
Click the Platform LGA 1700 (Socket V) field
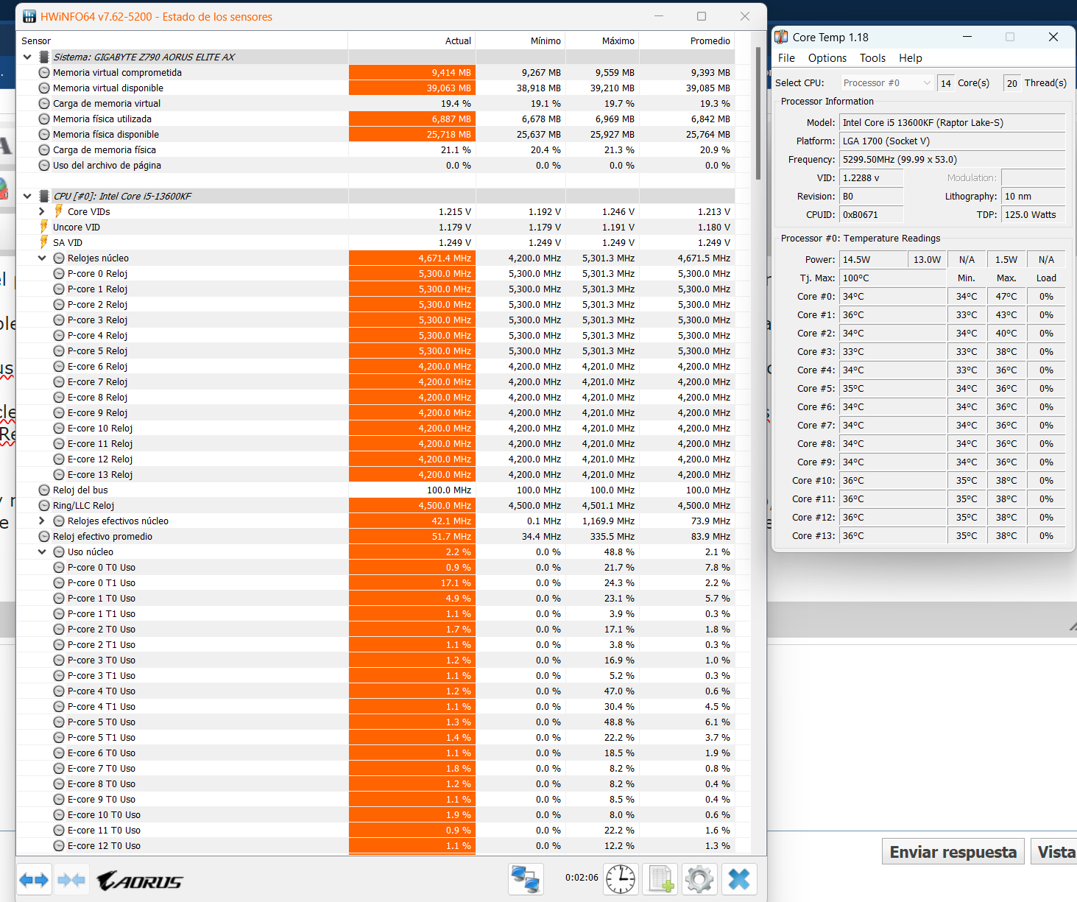tap(952, 141)
